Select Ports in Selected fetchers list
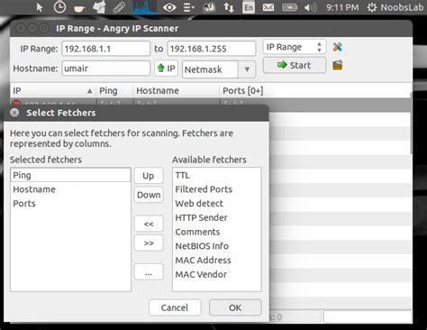 pyautogui.click(x=70, y=204)
